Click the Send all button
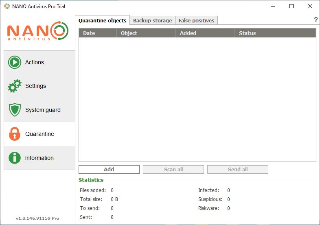 237,170
